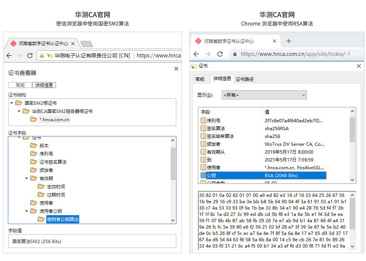Reload page in left browser window
This screenshot has height=261, width=366.
click(x=30, y=56)
